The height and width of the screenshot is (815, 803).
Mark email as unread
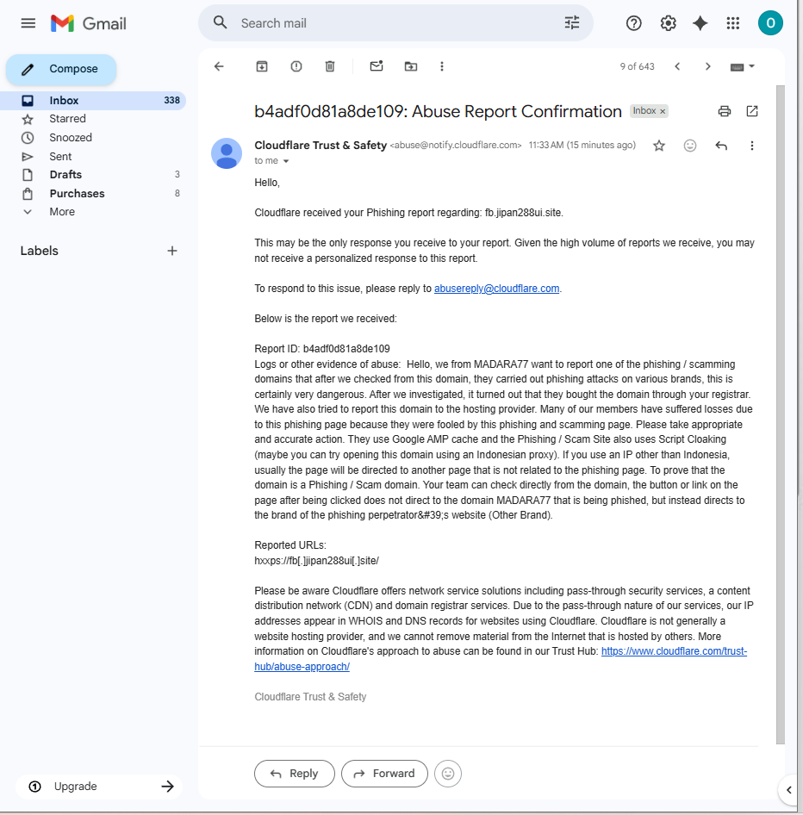[377, 66]
